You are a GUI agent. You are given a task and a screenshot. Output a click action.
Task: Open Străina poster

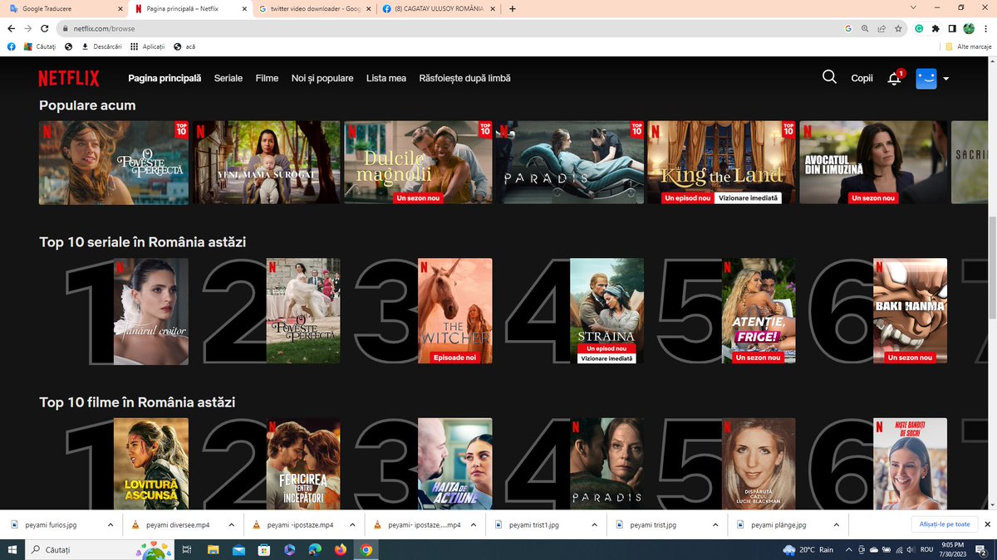[x=607, y=311]
